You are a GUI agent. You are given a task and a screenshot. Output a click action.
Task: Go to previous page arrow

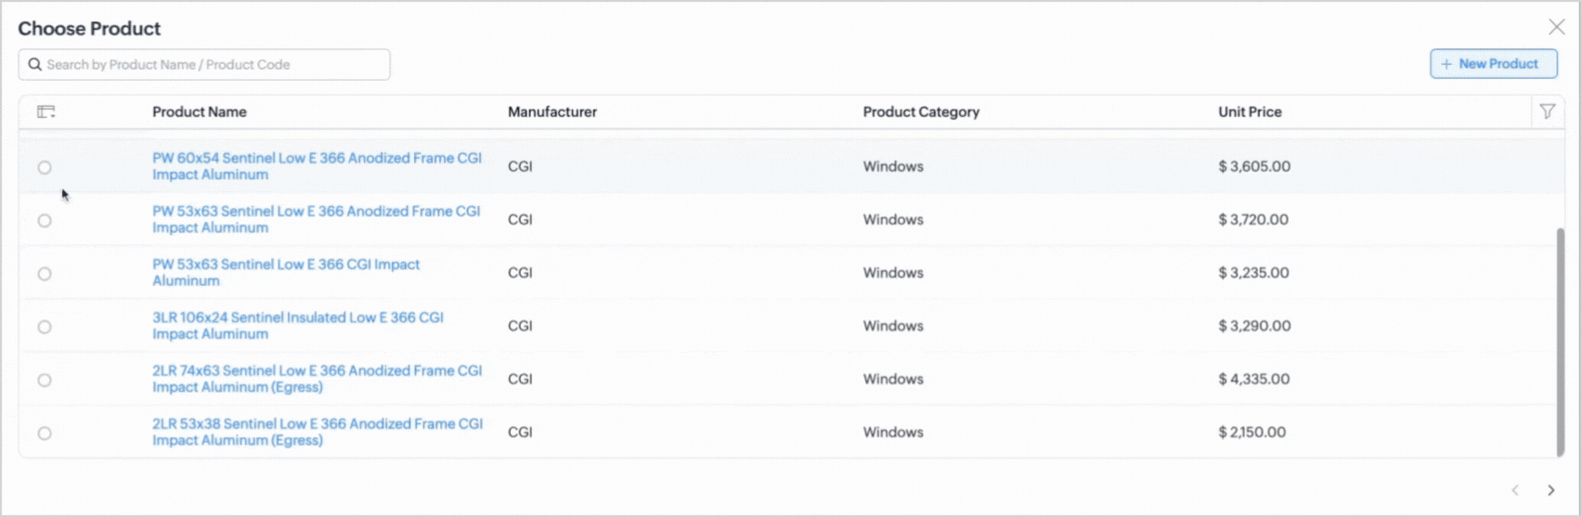click(x=1515, y=490)
